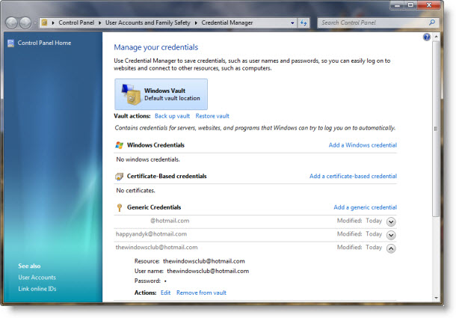Click Add a generic credential link

[366, 207]
